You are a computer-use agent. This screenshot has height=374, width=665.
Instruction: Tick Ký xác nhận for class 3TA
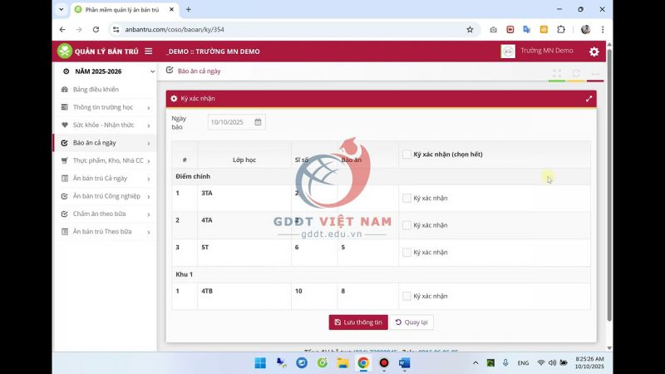406,198
